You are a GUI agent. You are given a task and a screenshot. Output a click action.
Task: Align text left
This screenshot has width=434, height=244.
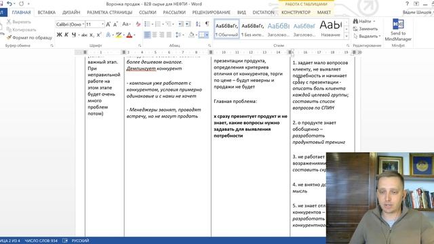[x=147, y=35]
